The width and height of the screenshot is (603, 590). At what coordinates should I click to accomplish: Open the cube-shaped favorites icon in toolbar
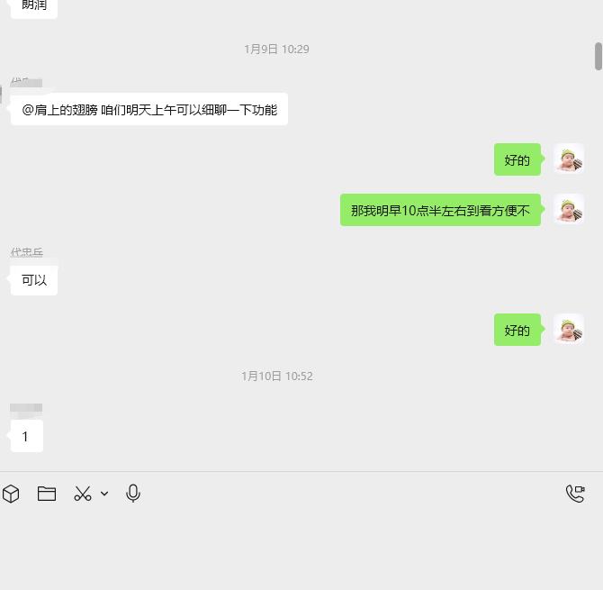coord(11,494)
